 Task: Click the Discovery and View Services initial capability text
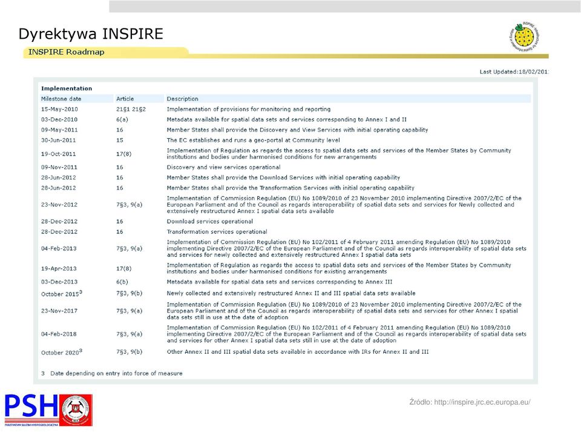(x=297, y=130)
